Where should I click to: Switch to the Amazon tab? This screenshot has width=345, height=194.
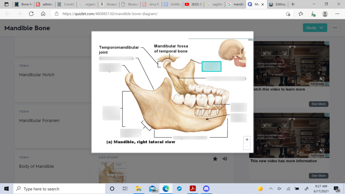(x=109, y=4)
